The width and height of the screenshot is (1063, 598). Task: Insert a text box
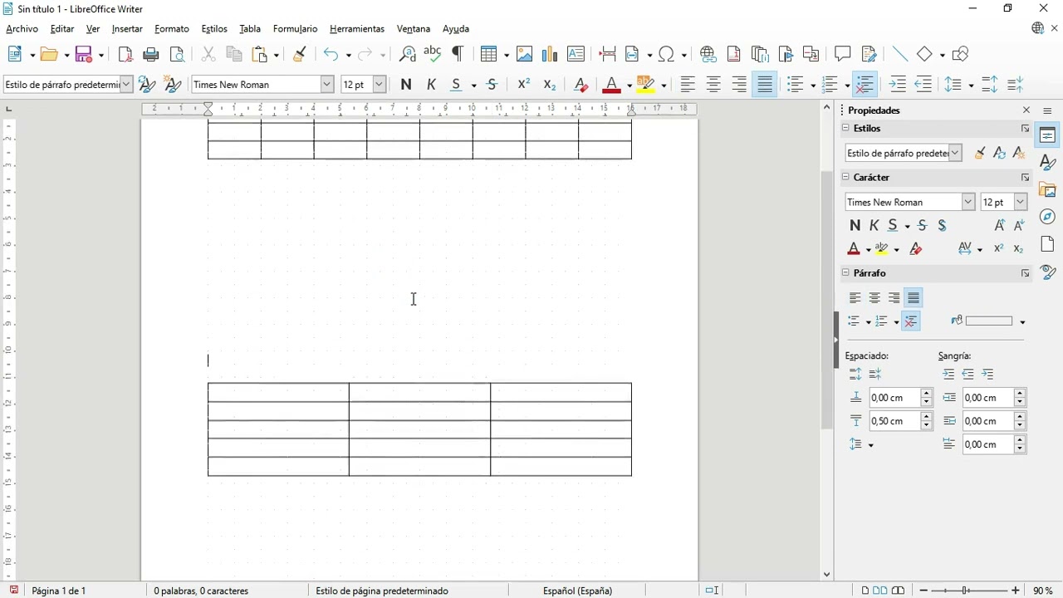(576, 54)
